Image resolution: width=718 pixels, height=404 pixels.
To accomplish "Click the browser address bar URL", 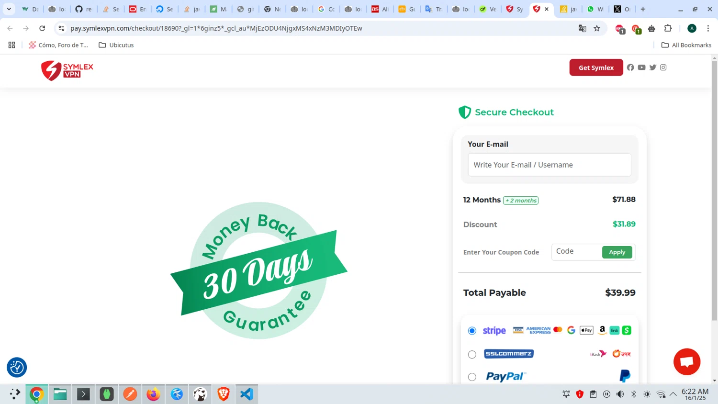I will (216, 28).
